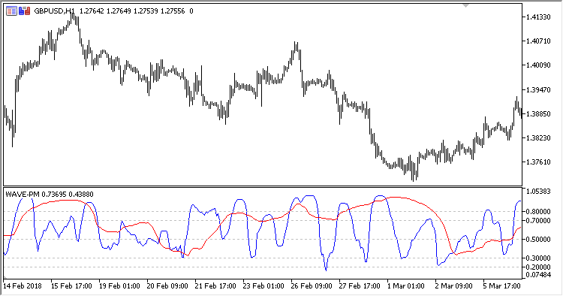This screenshot has width=563, height=296.
Task: Click the 27 Feb 17:00 time label
Action: (x=360, y=286)
